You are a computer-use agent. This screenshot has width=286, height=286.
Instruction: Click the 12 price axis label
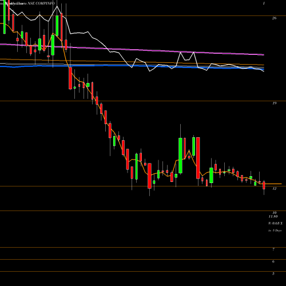(274, 189)
